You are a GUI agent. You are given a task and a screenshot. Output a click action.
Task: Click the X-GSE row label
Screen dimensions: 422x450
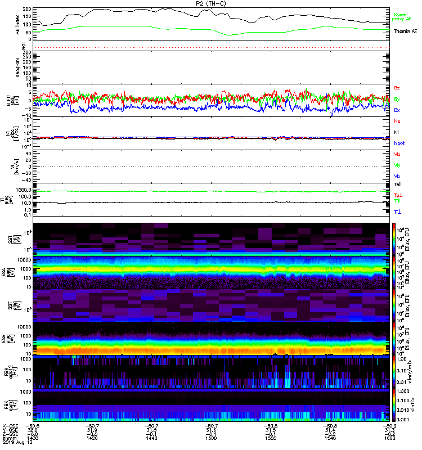10,426
